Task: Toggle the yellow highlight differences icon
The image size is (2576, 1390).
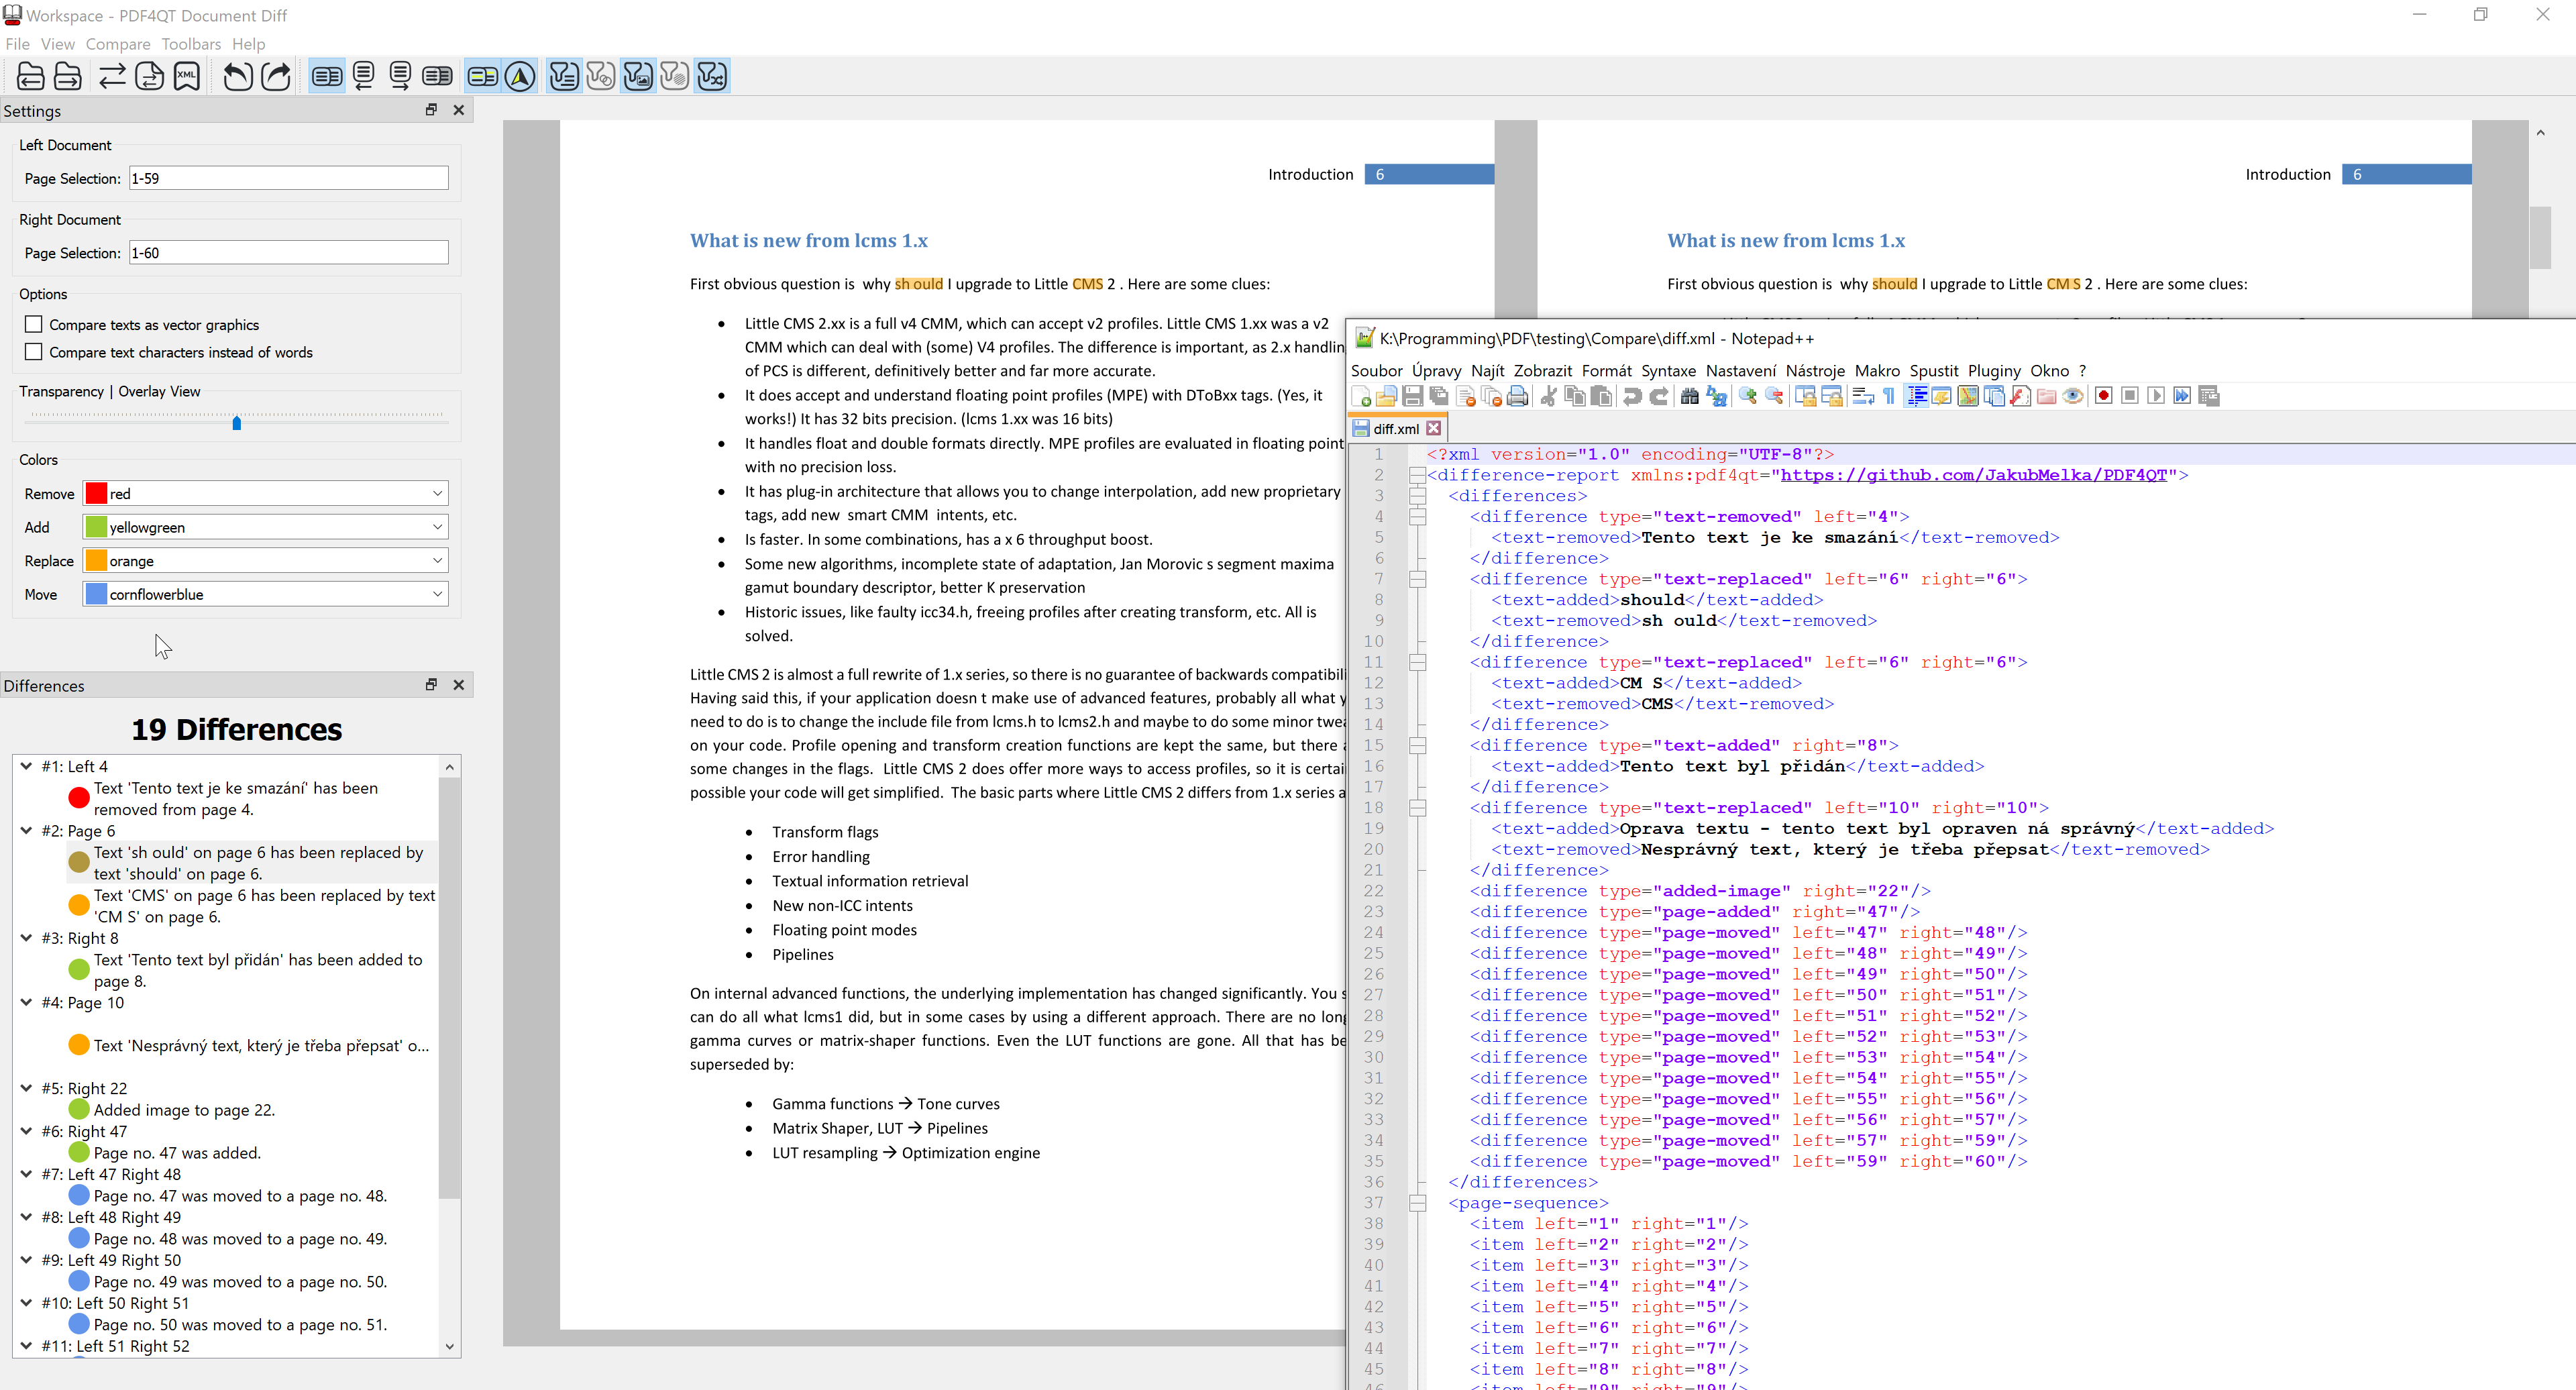Action: pyautogui.click(x=483, y=76)
